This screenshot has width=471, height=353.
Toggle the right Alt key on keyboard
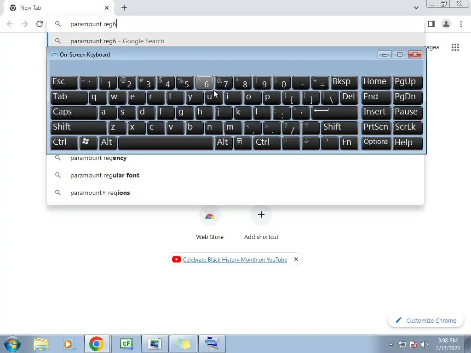tap(224, 143)
